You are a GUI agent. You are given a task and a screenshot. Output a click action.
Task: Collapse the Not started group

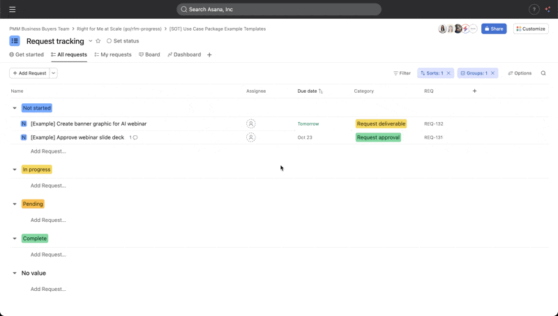pyautogui.click(x=15, y=108)
